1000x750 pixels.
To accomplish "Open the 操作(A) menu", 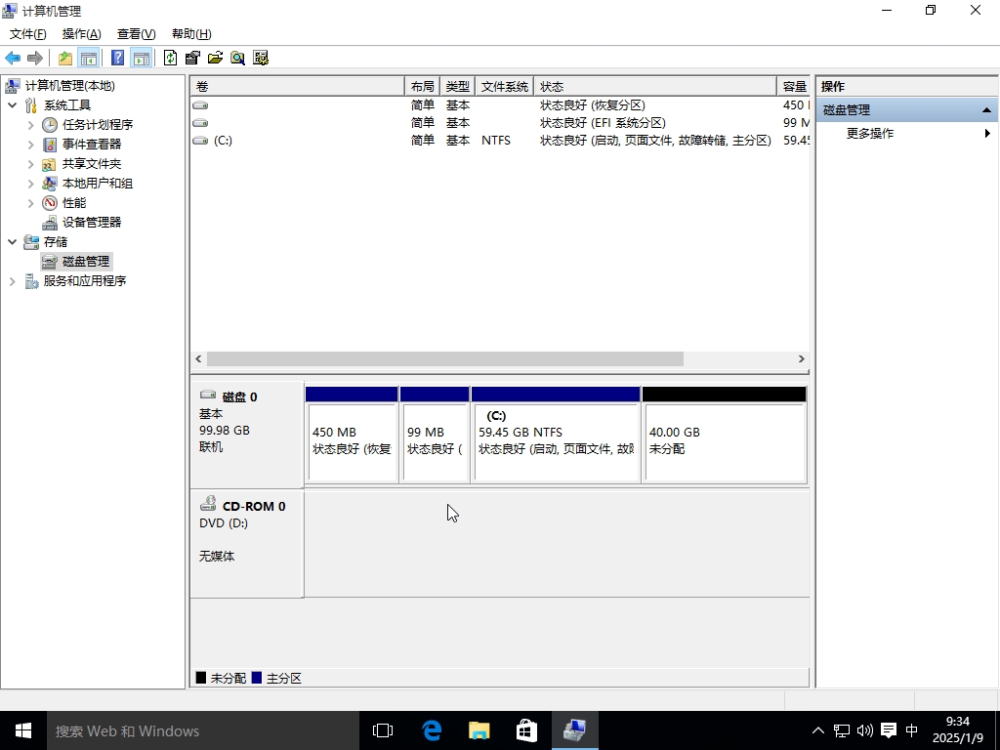I will [81, 34].
